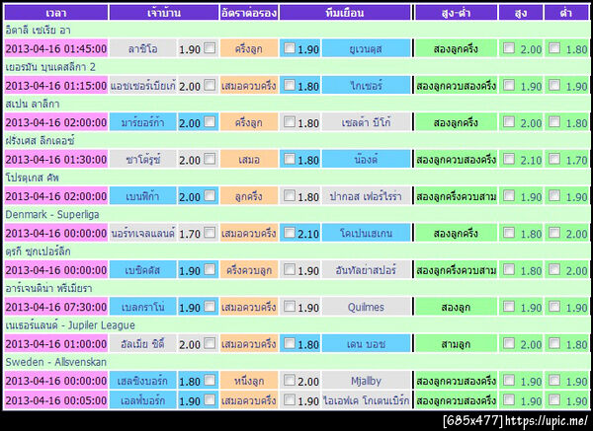Check the สูง 1.80 box in the เบซิคตัส row

pos(509,269)
